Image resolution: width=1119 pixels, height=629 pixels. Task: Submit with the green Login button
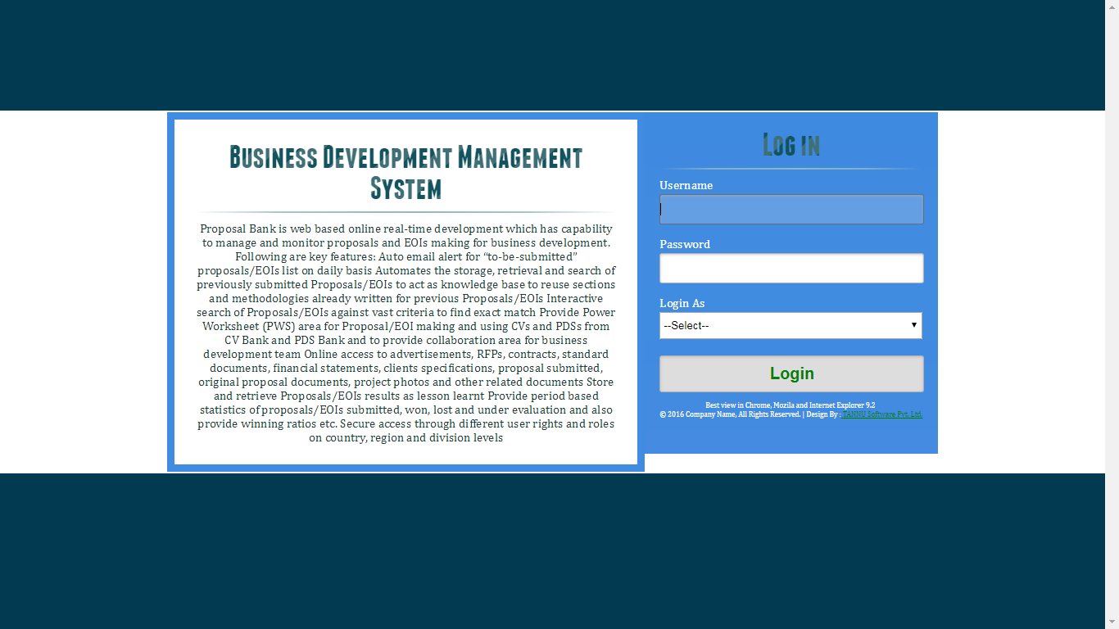pos(791,373)
